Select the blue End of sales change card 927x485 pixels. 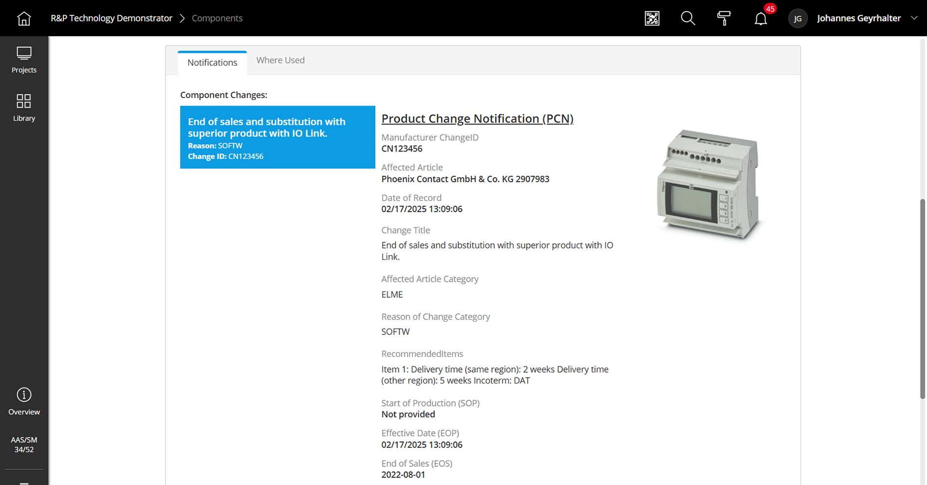(277, 137)
